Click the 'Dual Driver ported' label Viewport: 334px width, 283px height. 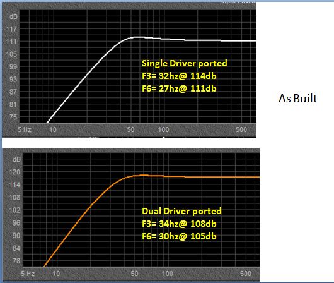pos(181,211)
